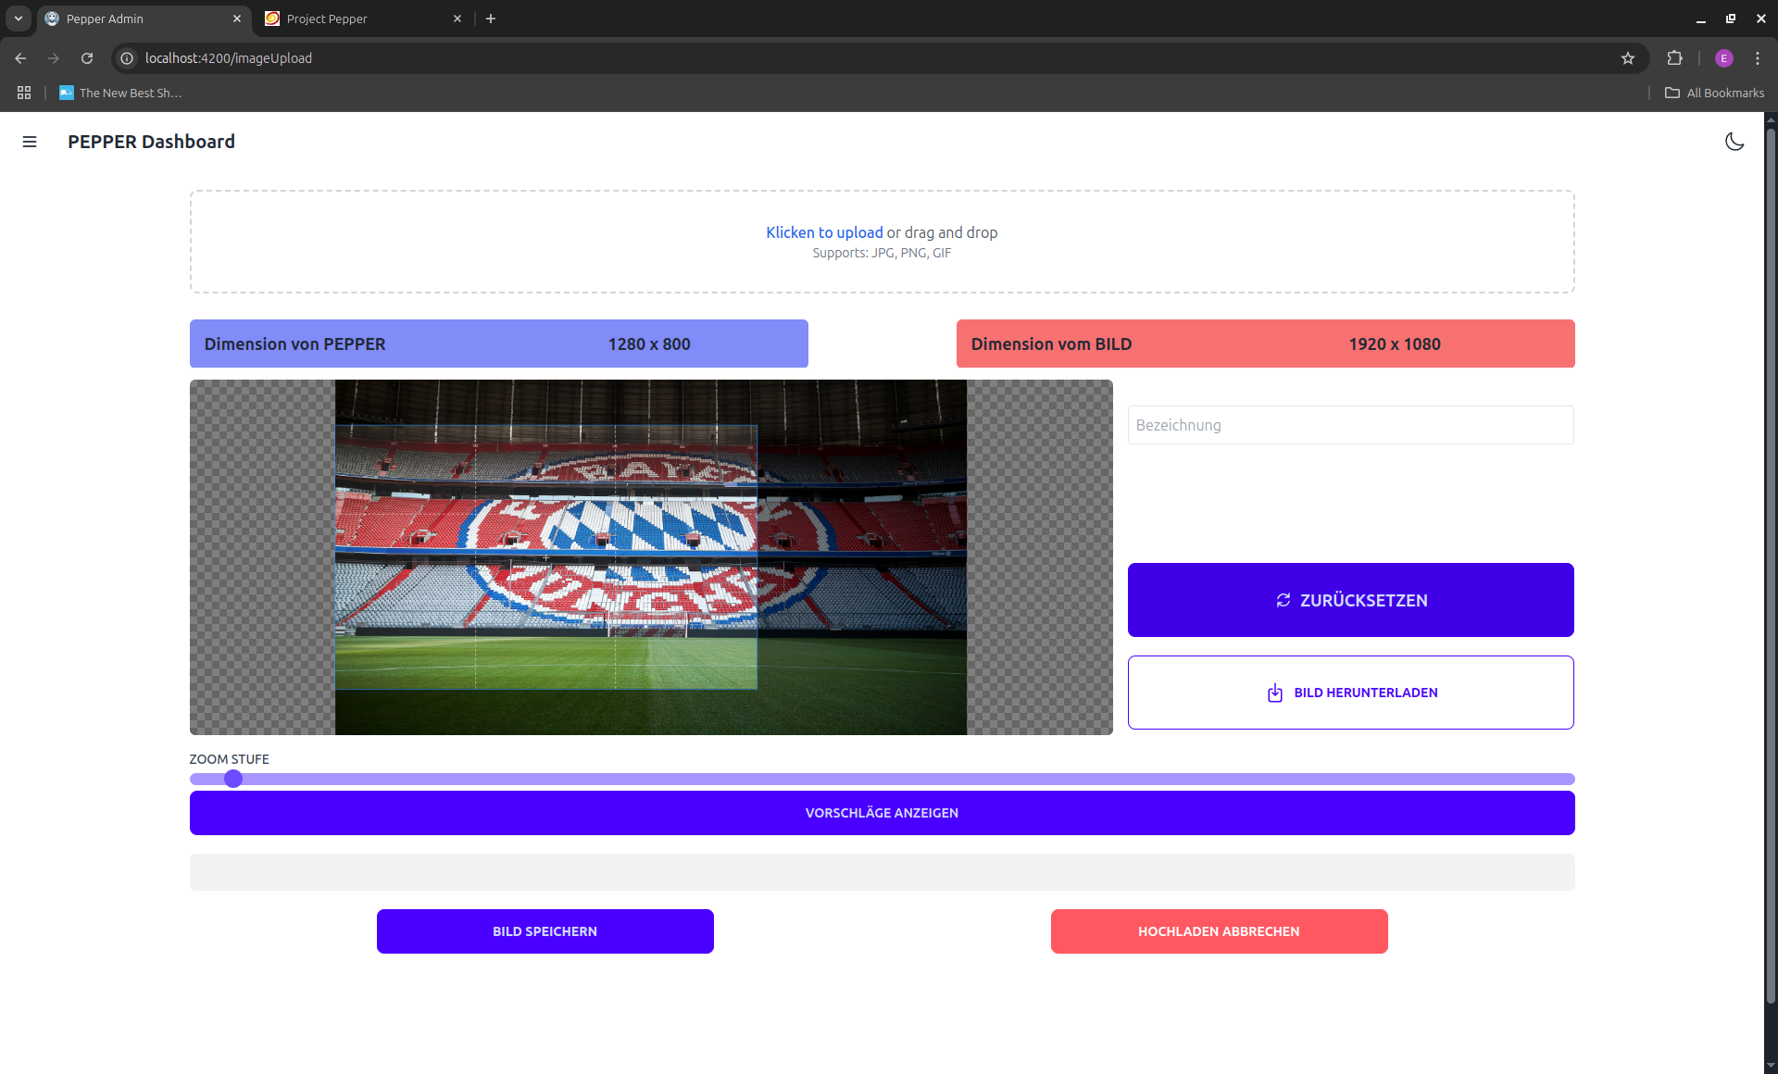The width and height of the screenshot is (1778, 1074).
Task: Click the ZURÜCKSETZEN button
Action: 1350,600
